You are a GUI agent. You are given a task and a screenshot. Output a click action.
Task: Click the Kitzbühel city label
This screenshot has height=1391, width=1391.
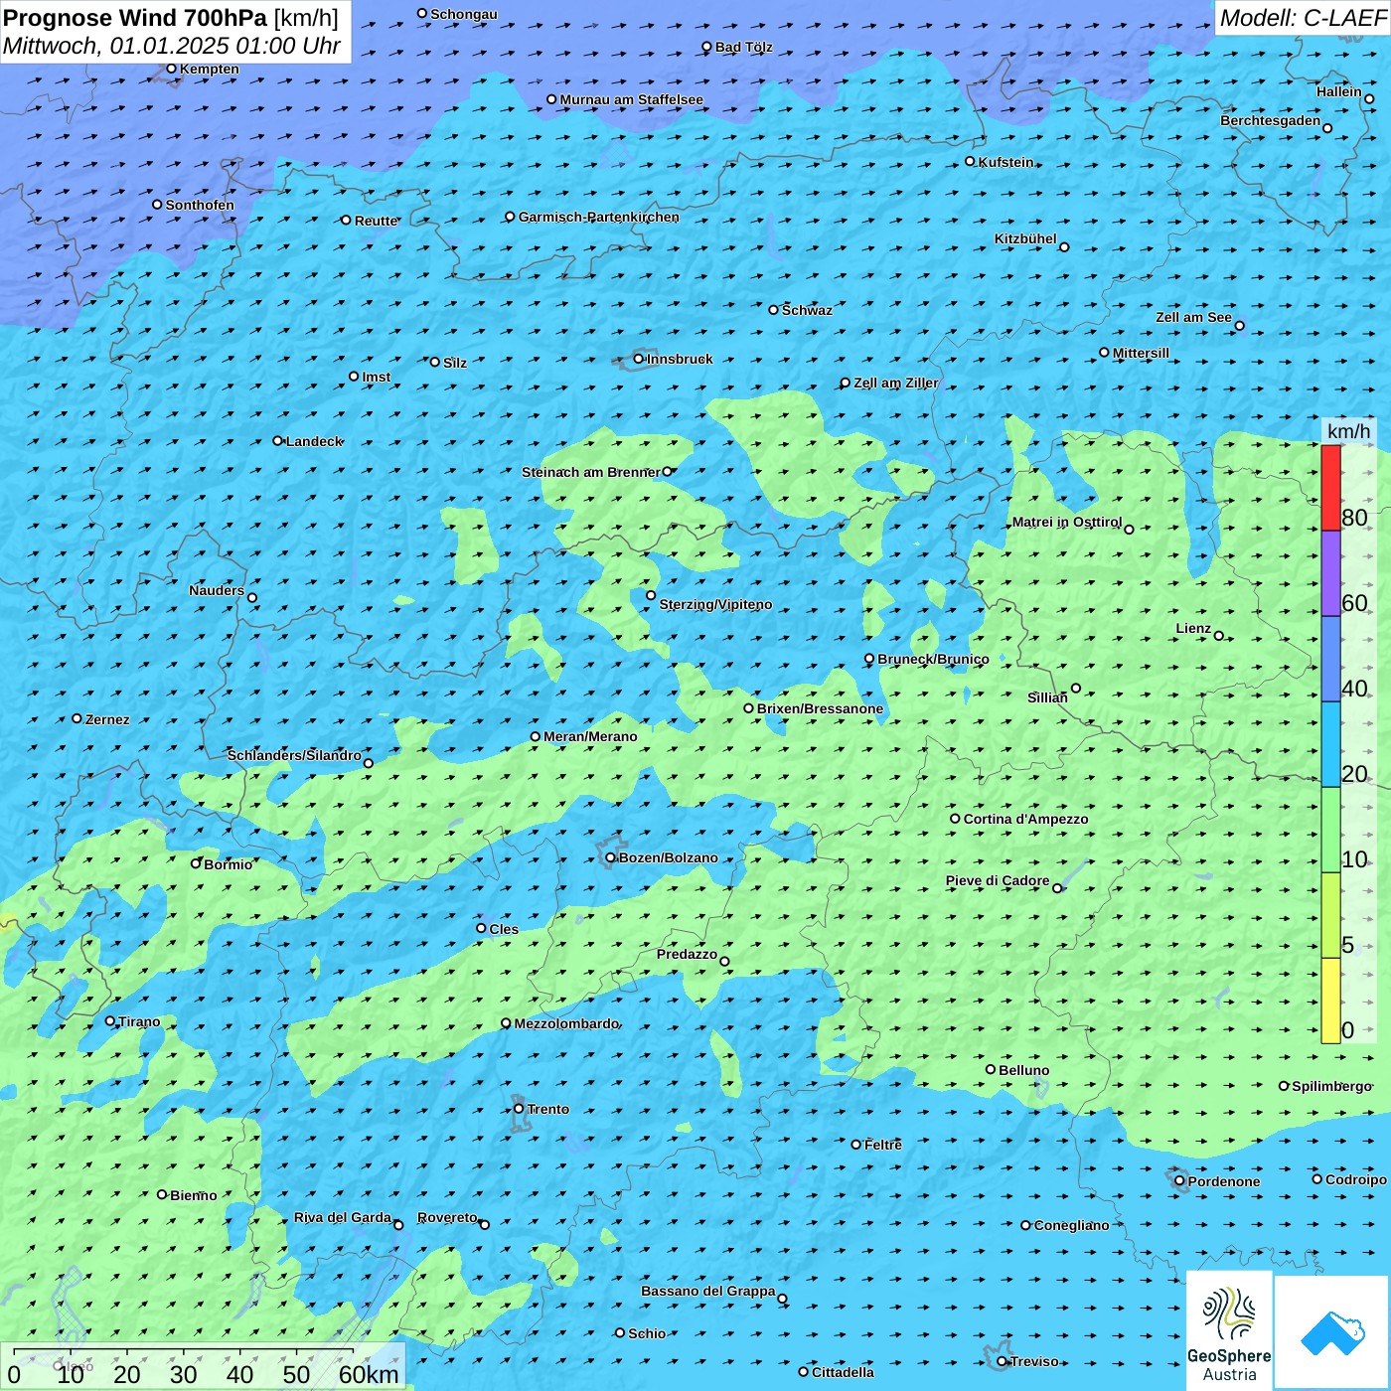pos(1025,238)
